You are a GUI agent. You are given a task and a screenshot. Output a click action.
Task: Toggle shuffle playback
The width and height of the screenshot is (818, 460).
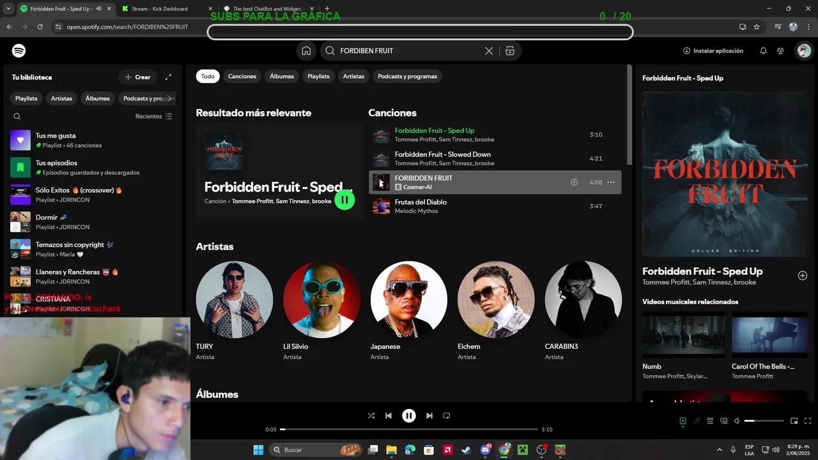coord(371,415)
